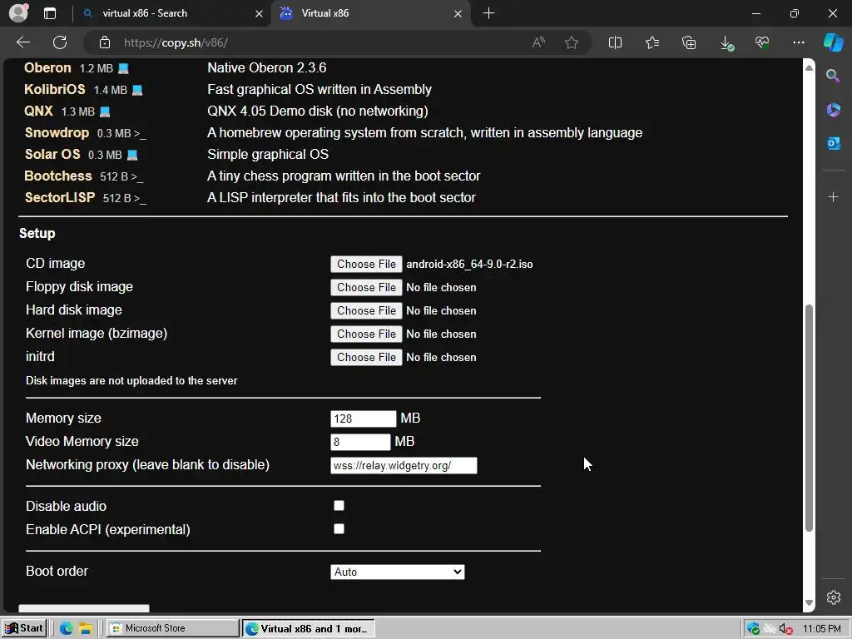Go back to the previous page
The width and height of the screenshot is (852, 639).
pos(23,42)
